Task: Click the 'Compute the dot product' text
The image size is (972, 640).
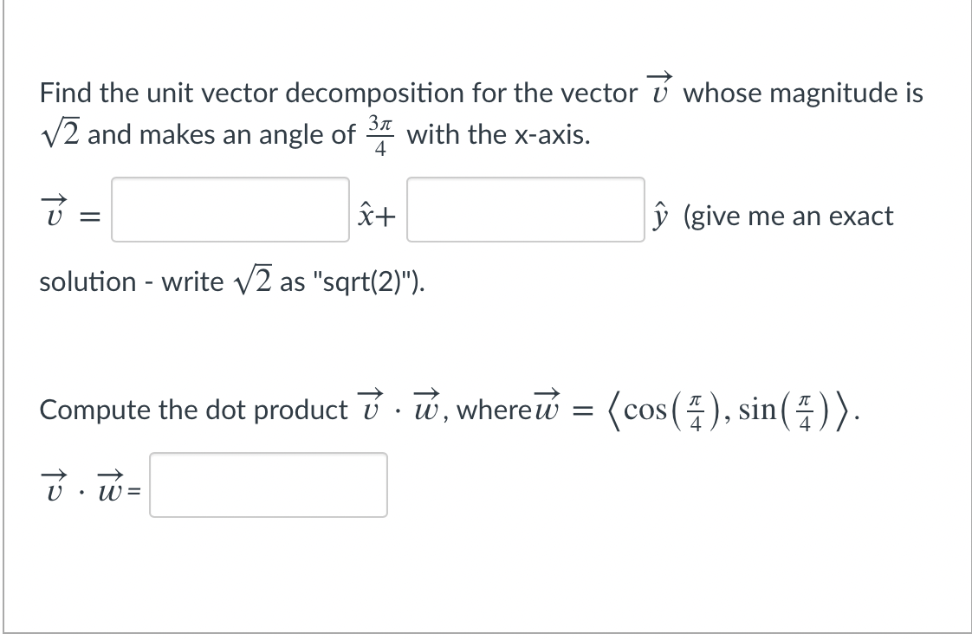Action: click(x=193, y=410)
